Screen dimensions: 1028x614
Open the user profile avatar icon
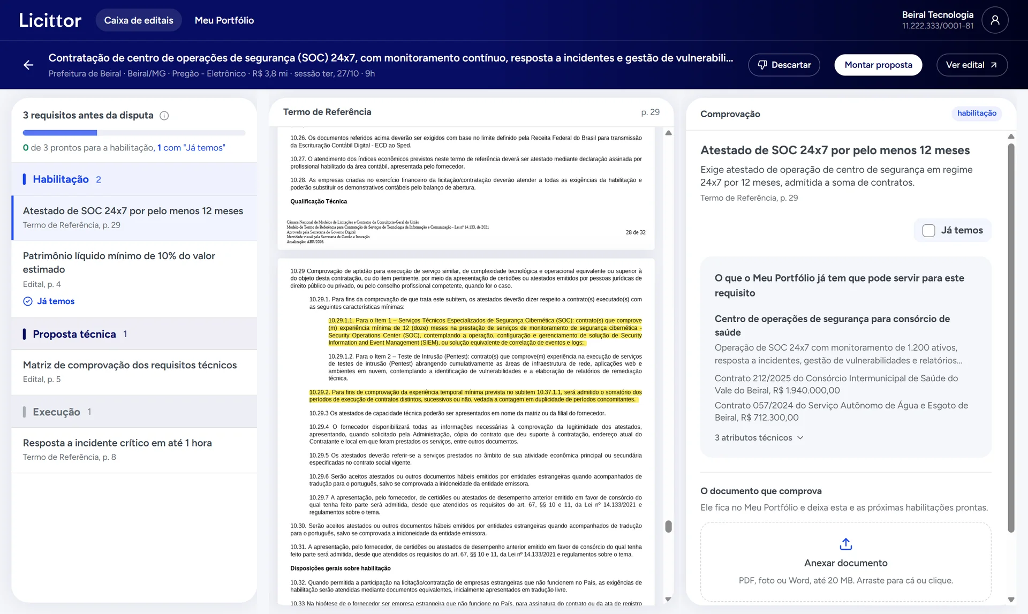995,20
